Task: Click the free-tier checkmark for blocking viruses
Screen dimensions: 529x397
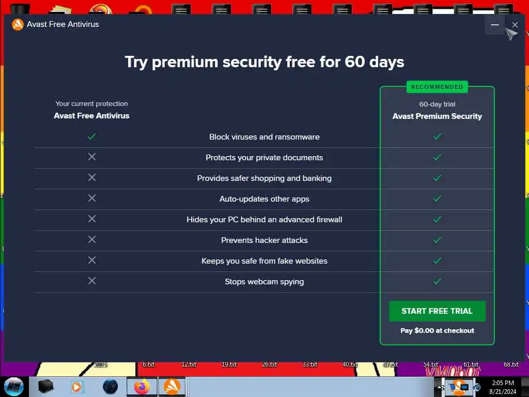Action: click(x=92, y=136)
